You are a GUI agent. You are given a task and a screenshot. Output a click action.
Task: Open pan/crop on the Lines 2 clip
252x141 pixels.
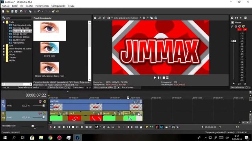(x=94, y=113)
